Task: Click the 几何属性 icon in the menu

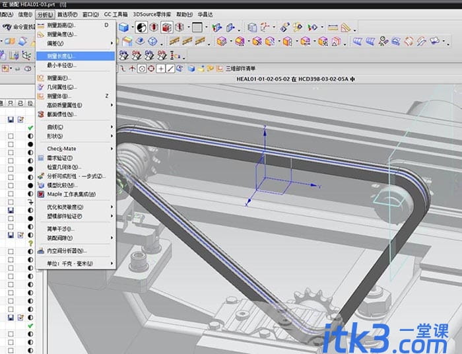Action: (41, 87)
